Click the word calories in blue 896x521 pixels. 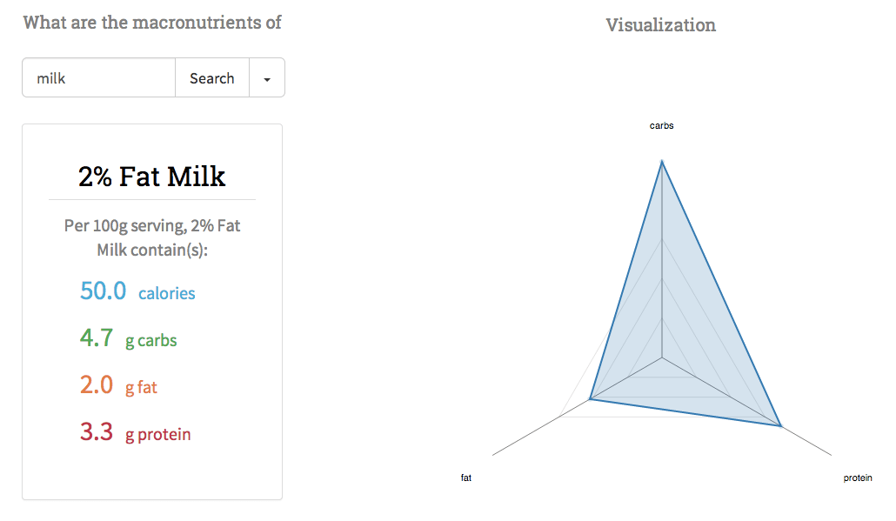pyautogui.click(x=167, y=293)
